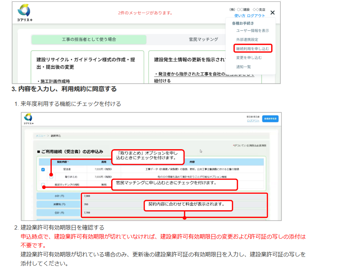
Task: Close the menu with the X icon
Action: (273, 13)
